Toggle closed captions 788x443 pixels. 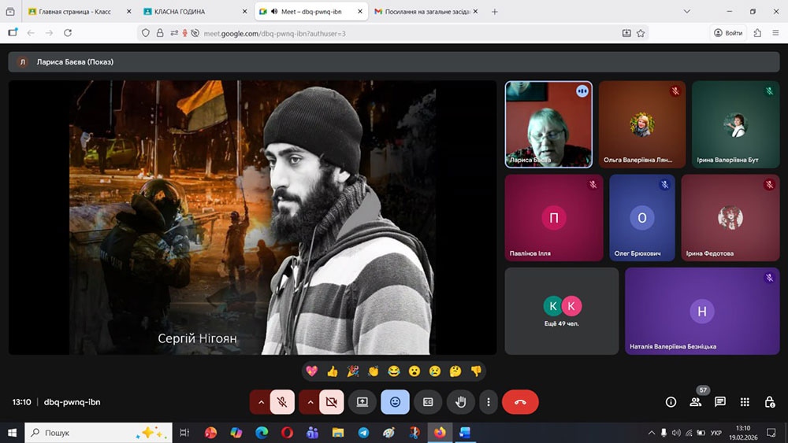point(428,402)
